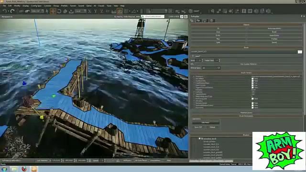Open grid snap size arrow

130,11
